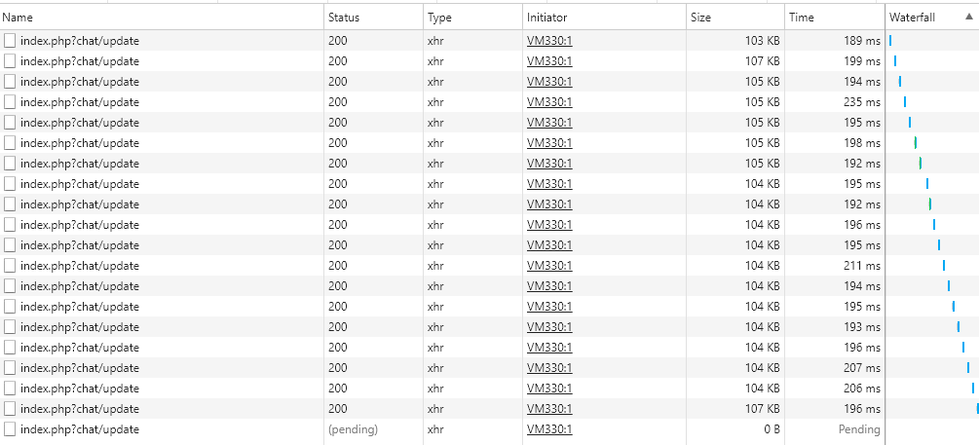Click the file icon of the 211 ms request
The image size is (979, 445).
point(10,266)
